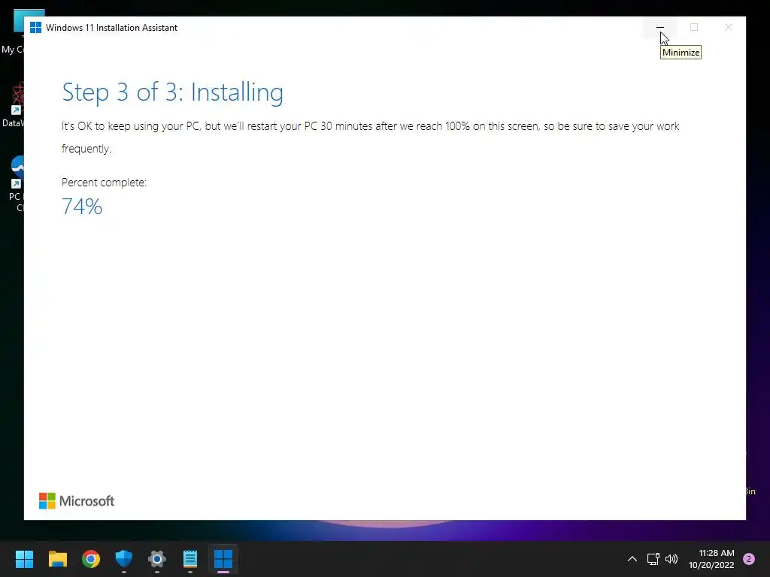
Task: Show hidden icons in the system tray
Action: (632, 559)
